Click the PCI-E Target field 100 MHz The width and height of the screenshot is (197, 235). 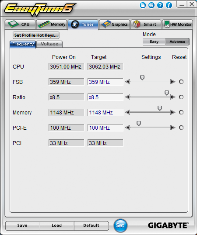[105, 128]
